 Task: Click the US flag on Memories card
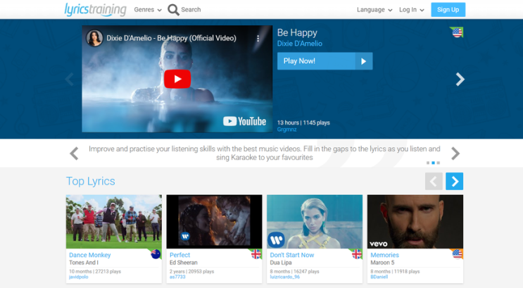457,254
